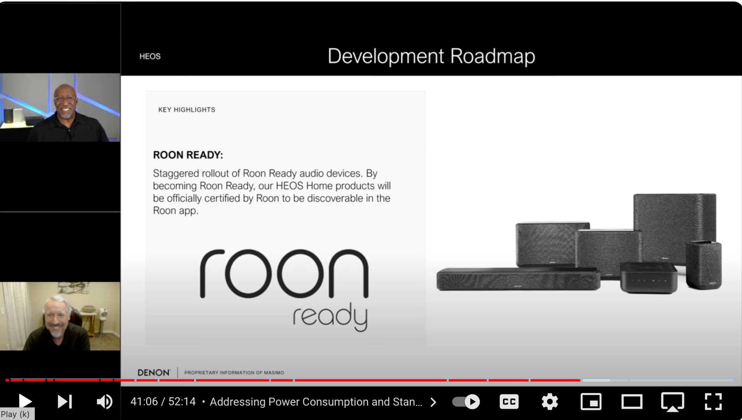
Task: Seek on the red video progress bar
Action: [294, 380]
